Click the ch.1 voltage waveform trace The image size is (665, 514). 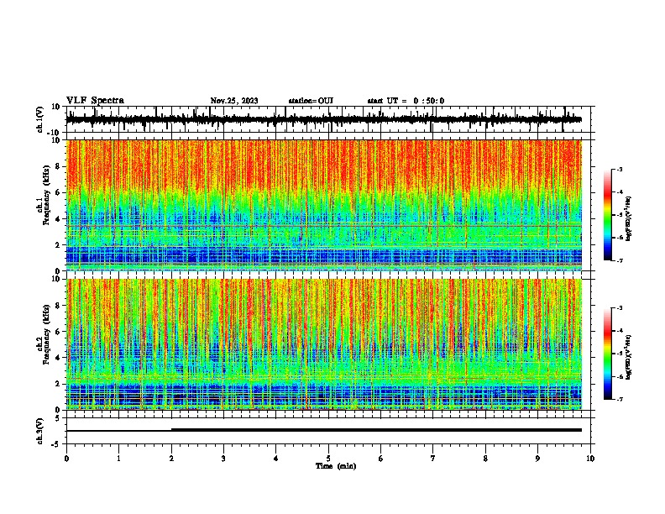[x=324, y=119]
